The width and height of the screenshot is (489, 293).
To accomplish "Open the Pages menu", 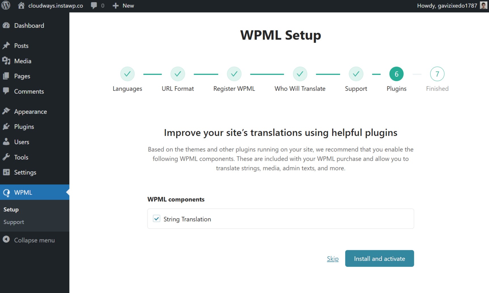I will (x=35, y=76).
